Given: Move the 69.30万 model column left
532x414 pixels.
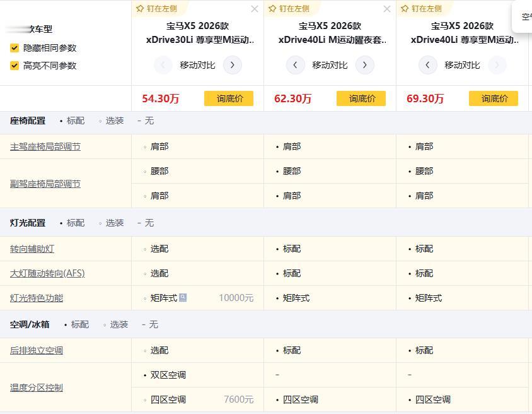Looking at the screenshot, I should click(x=428, y=65).
